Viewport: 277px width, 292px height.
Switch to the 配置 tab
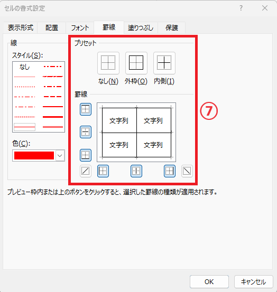[x=52, y=28]
